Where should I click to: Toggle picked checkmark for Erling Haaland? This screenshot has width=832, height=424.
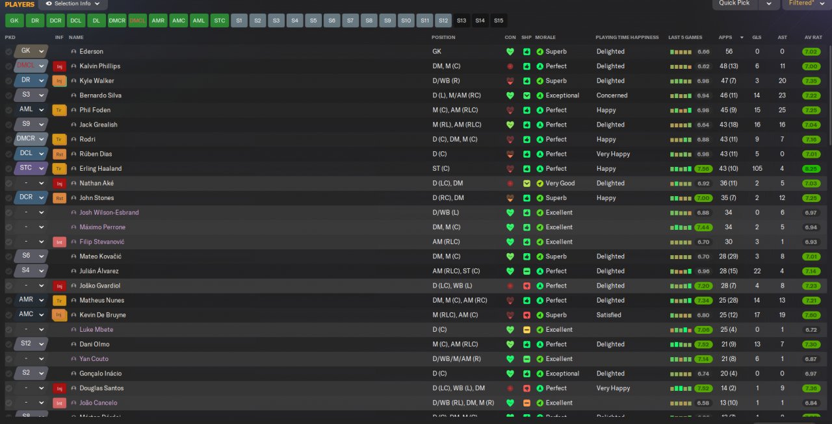point(8,169)
